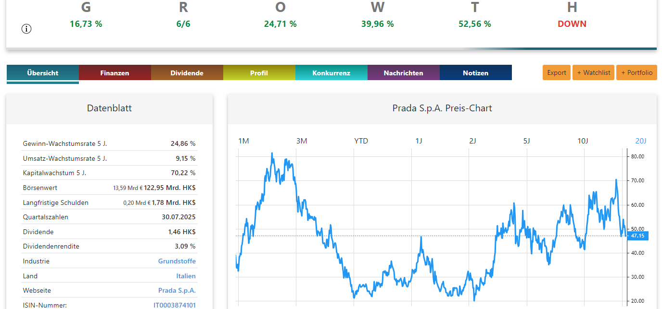This screenshot has height=309, width=662.
Task: Follow the Italien country link
Action: 186,276
